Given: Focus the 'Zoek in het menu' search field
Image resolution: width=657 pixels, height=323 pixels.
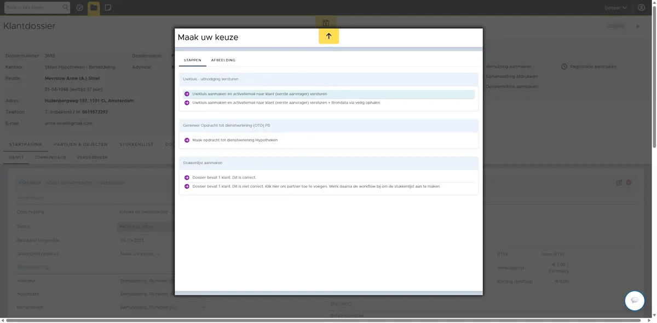Looking at the screenshot, I should tap(33, 8).
